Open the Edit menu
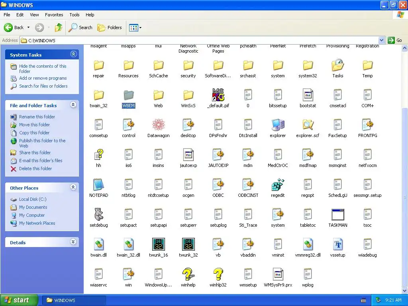 coord(20,15)
